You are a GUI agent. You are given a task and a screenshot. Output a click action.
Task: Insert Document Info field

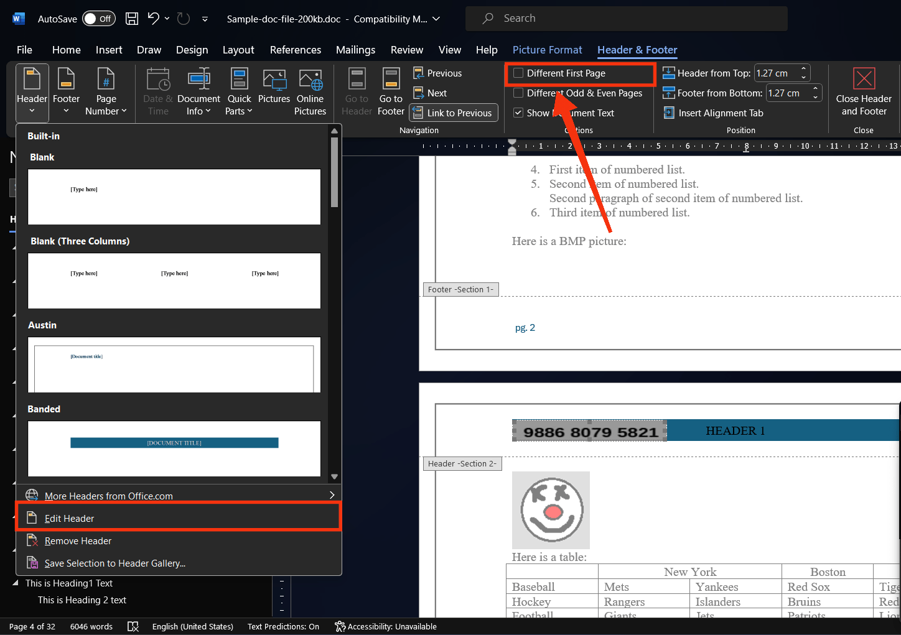(x=198, y=92)
